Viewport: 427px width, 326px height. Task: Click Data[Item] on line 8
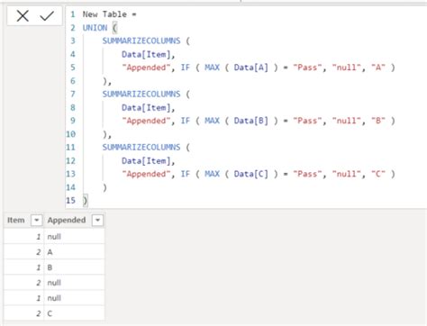(x=146, y=107)
